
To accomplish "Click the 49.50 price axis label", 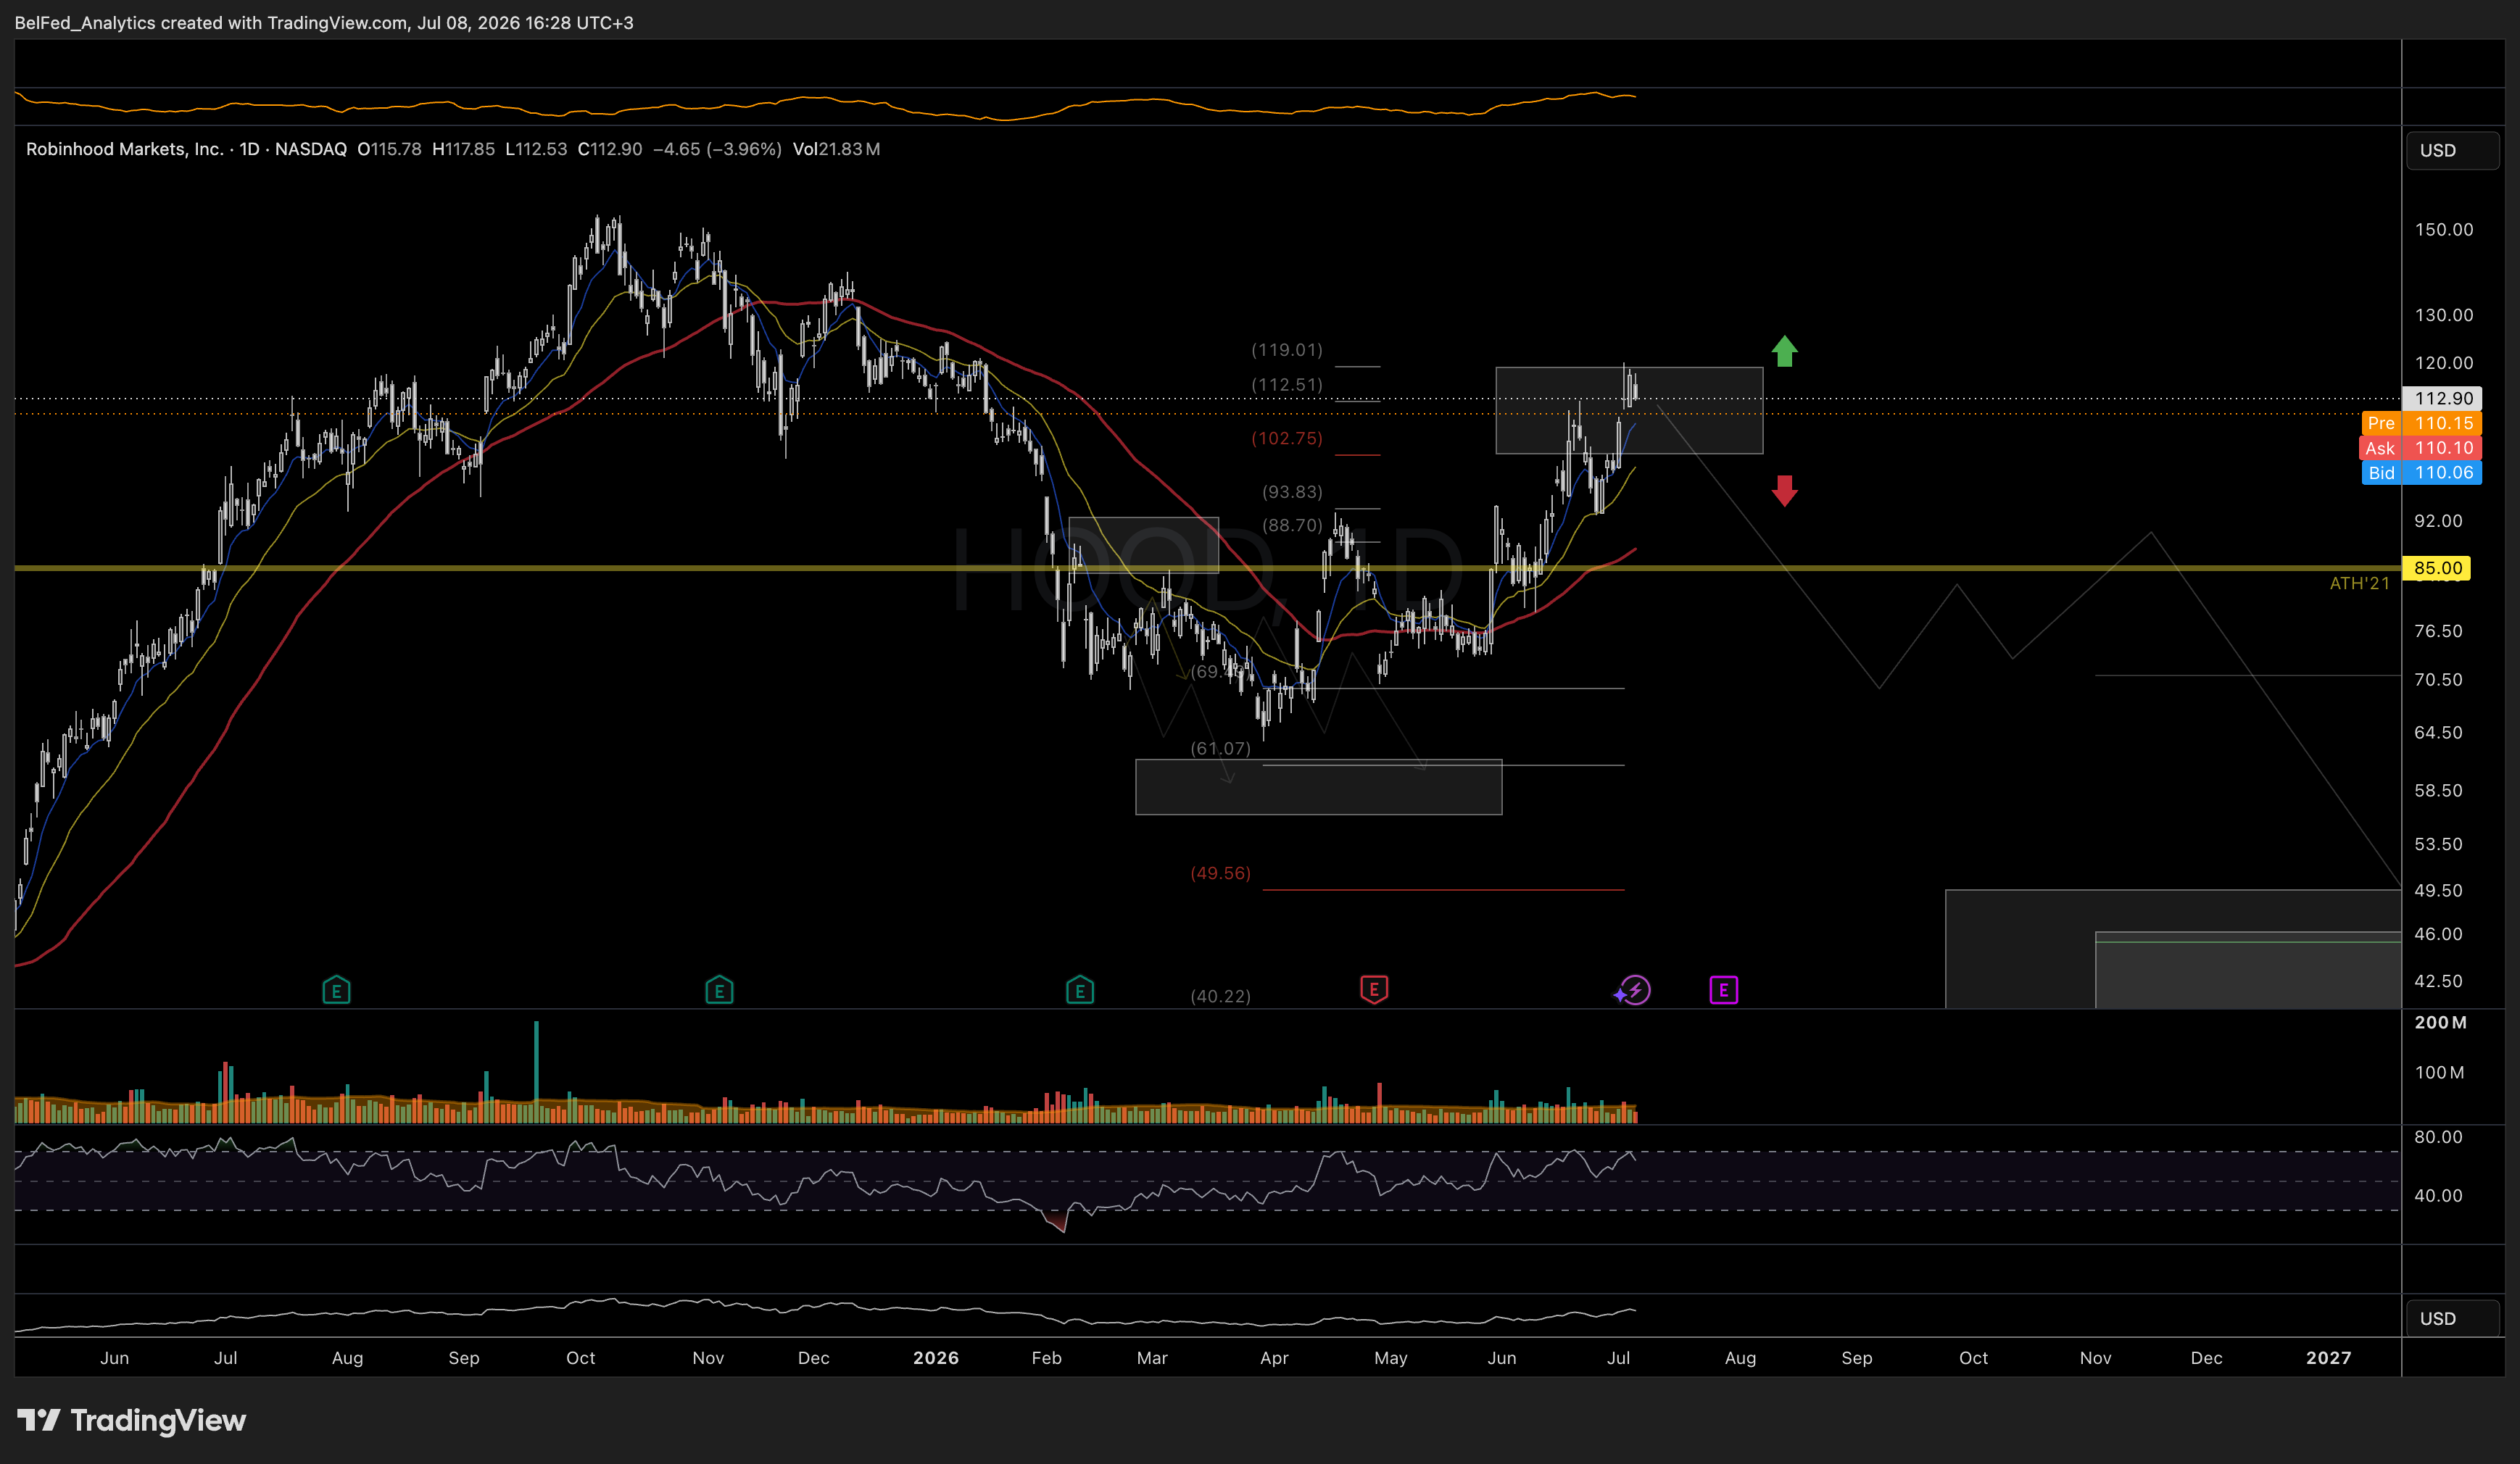I will (2438, 891).
